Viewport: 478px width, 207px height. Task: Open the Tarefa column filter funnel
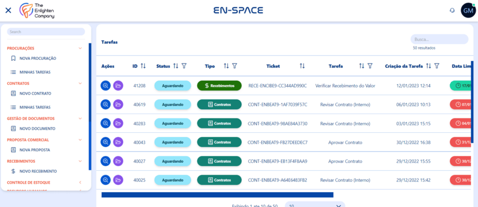(x=370, y=66)
